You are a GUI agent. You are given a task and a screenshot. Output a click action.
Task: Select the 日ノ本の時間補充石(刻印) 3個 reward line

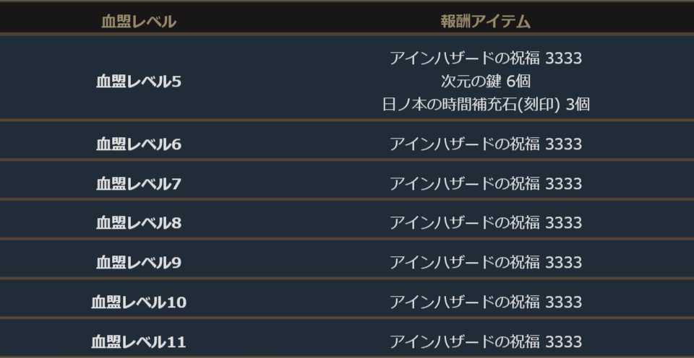(x=485, y=104)
